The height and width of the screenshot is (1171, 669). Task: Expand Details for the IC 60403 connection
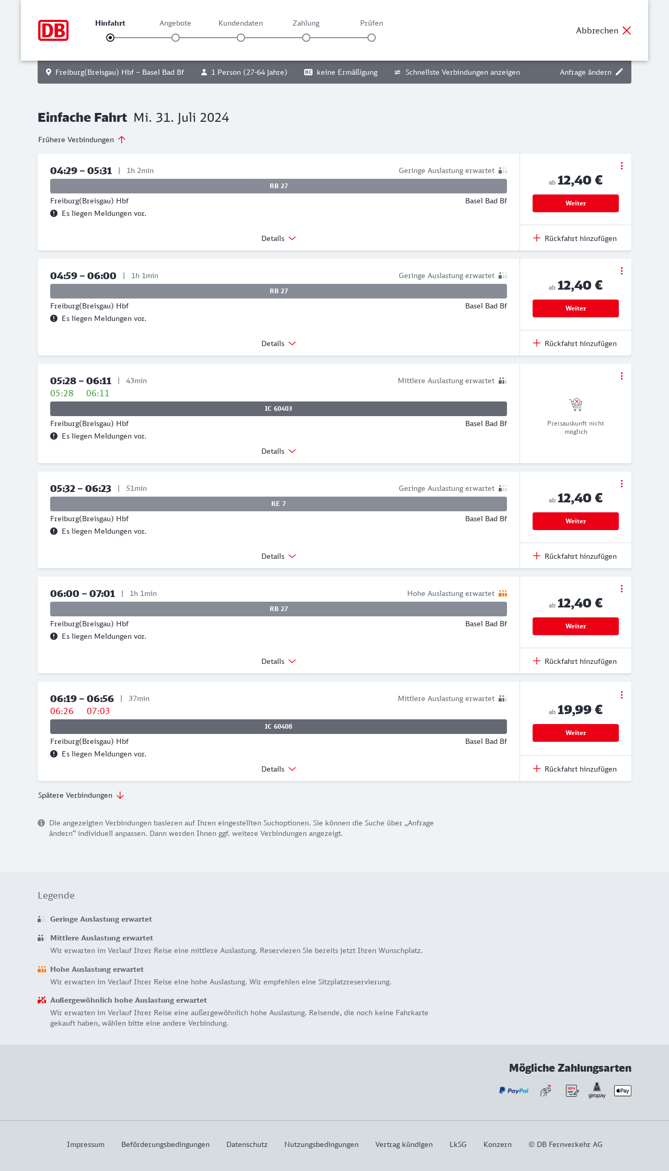tap(279, 451)
